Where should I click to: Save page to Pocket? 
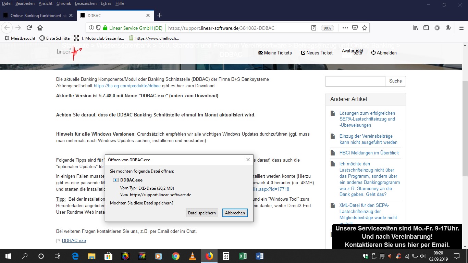pos(355,28)
